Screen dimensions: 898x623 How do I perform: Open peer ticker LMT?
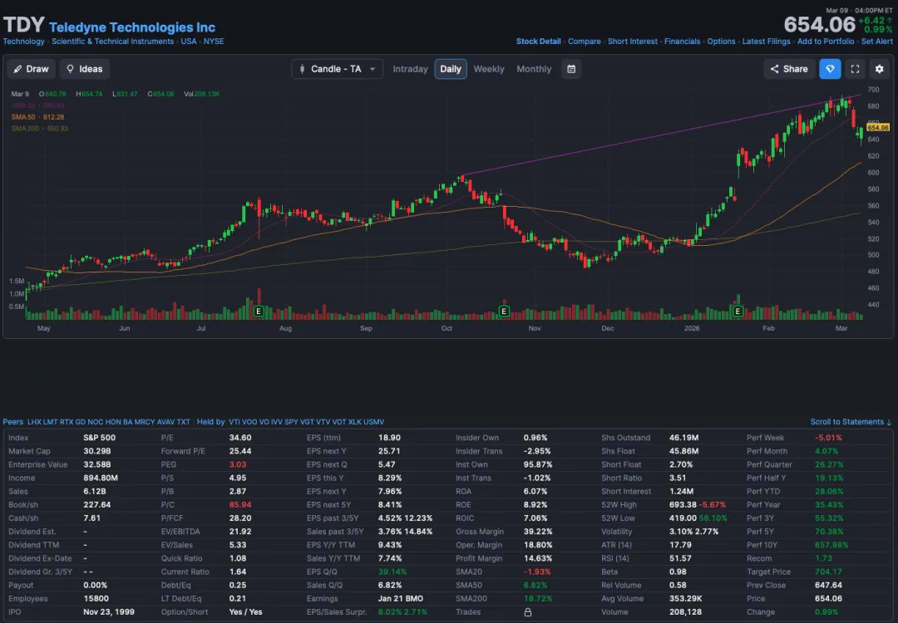point(51,422)
